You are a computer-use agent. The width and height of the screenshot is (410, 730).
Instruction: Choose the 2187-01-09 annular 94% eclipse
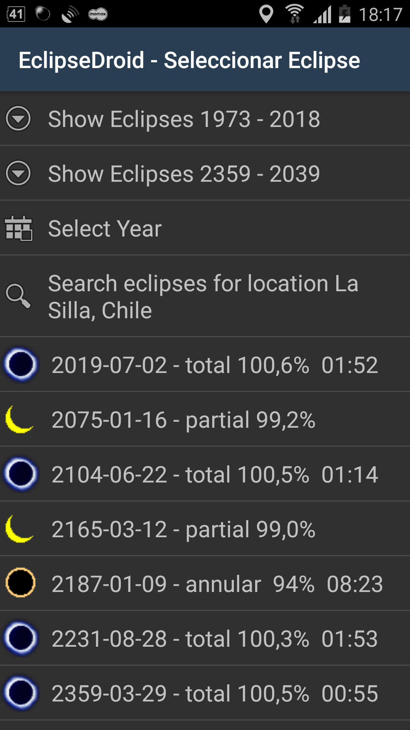tap(205, 583)
